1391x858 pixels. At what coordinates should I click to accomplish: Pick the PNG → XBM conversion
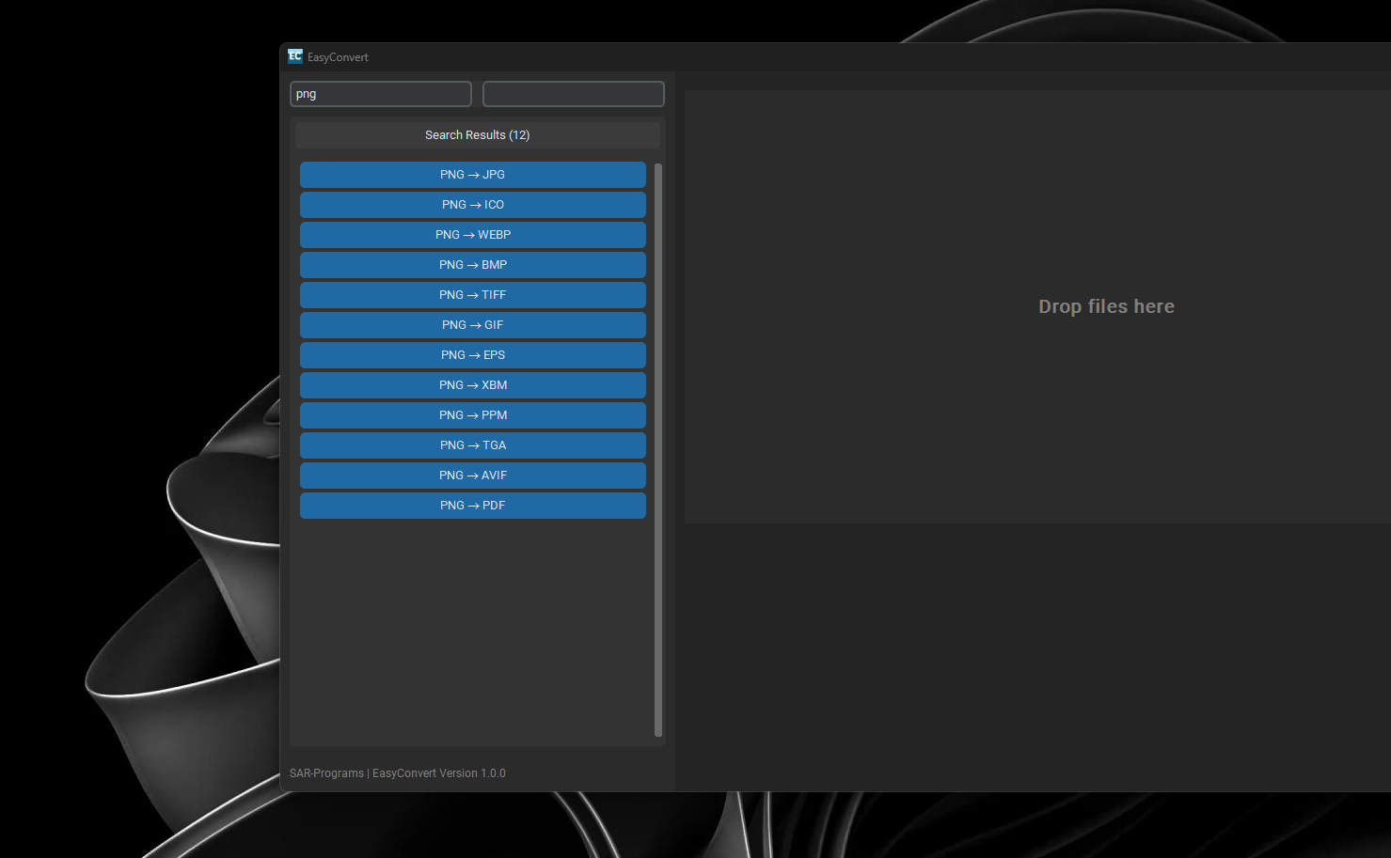(x=472, y=385)
